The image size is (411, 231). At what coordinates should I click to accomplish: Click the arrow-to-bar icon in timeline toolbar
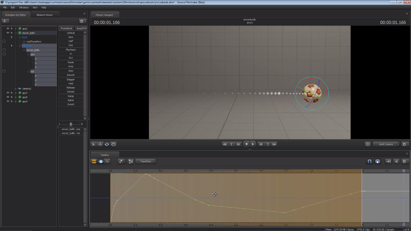(388, 162)
